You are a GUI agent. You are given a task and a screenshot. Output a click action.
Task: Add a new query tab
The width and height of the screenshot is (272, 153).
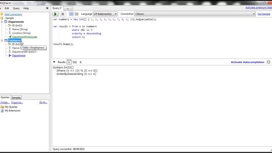tap(68, 8)
